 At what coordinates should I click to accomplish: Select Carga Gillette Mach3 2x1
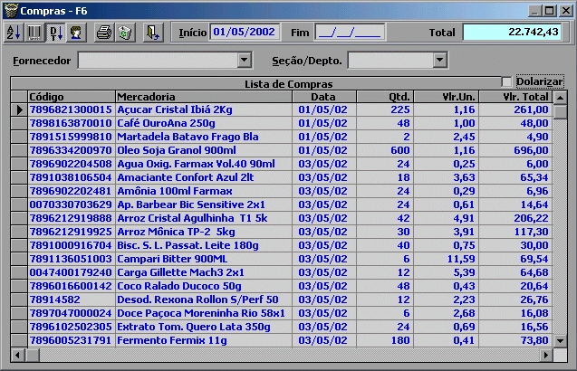pos(180,273)
